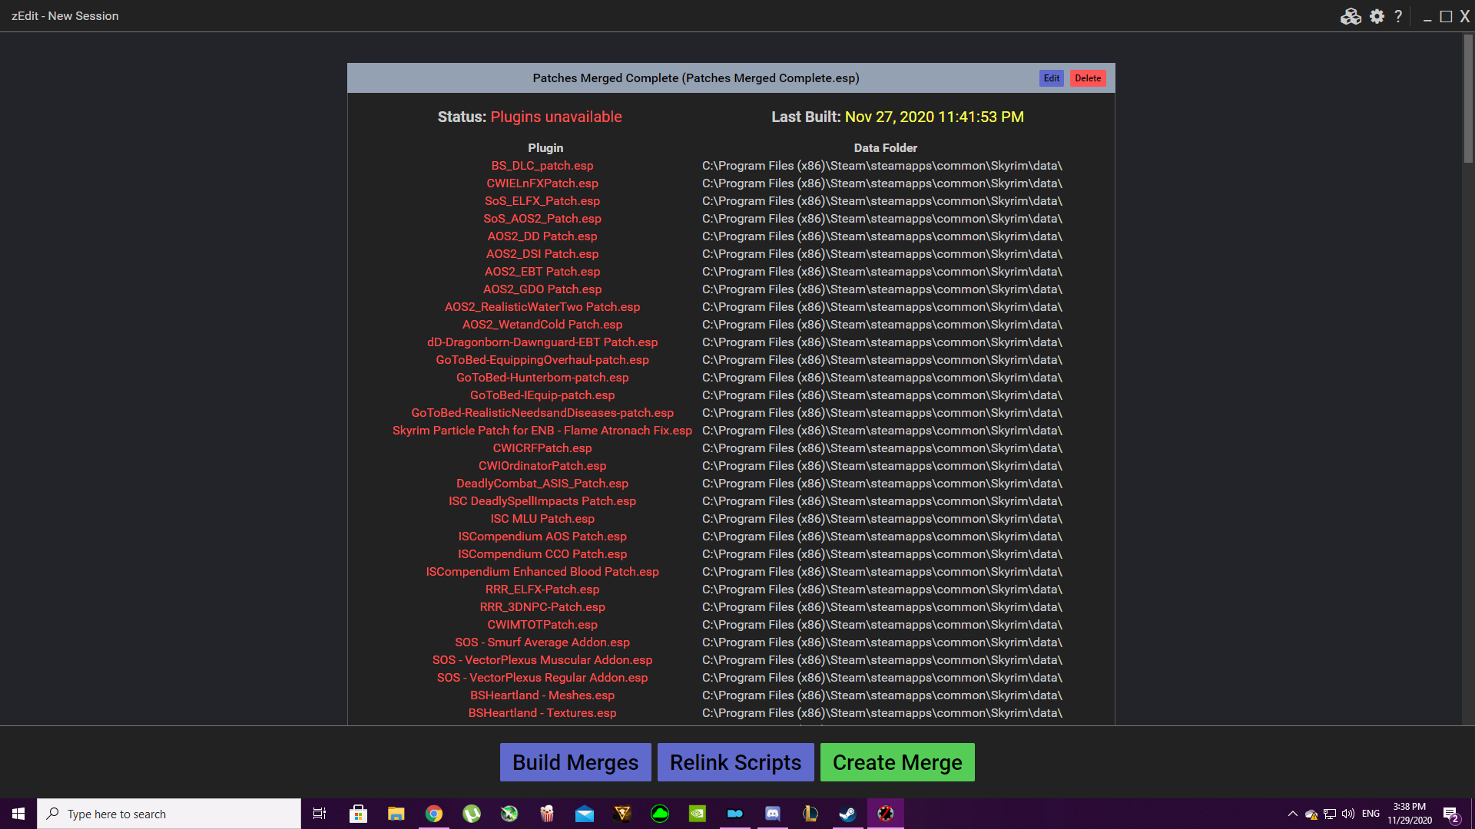
Task: Click the Build Merges button
Action: tap(575, 762)
